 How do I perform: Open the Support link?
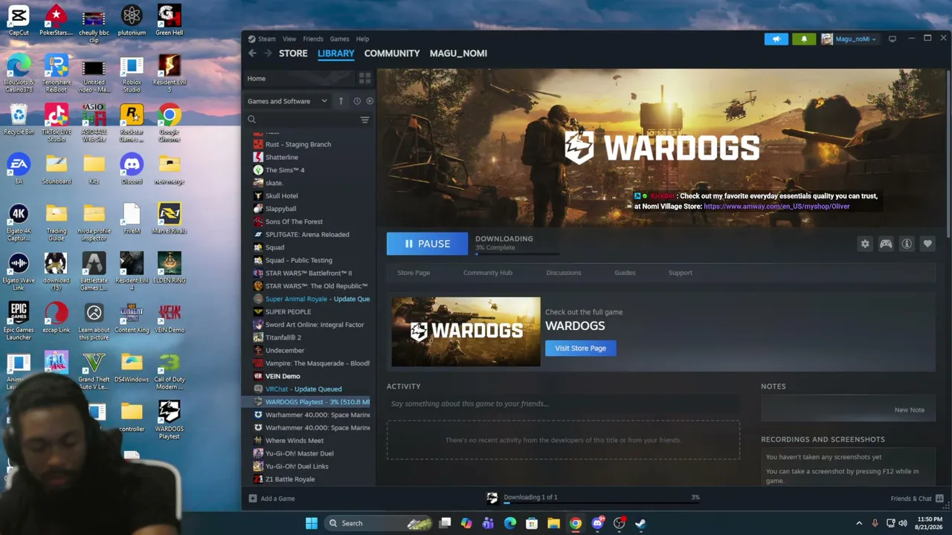[681, 273]
